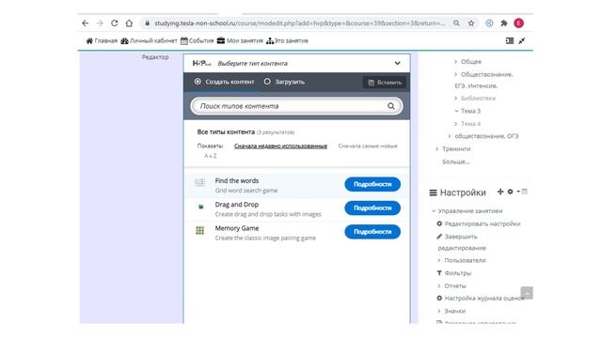Open События in the navbar
Screen dimensions: 602x338
tap(197, 40)
